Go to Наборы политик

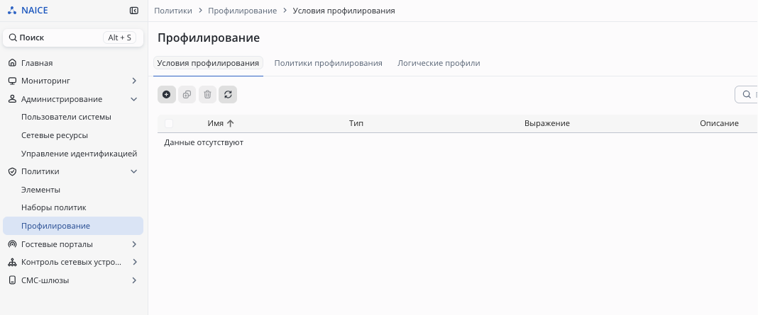click(53, 207)
